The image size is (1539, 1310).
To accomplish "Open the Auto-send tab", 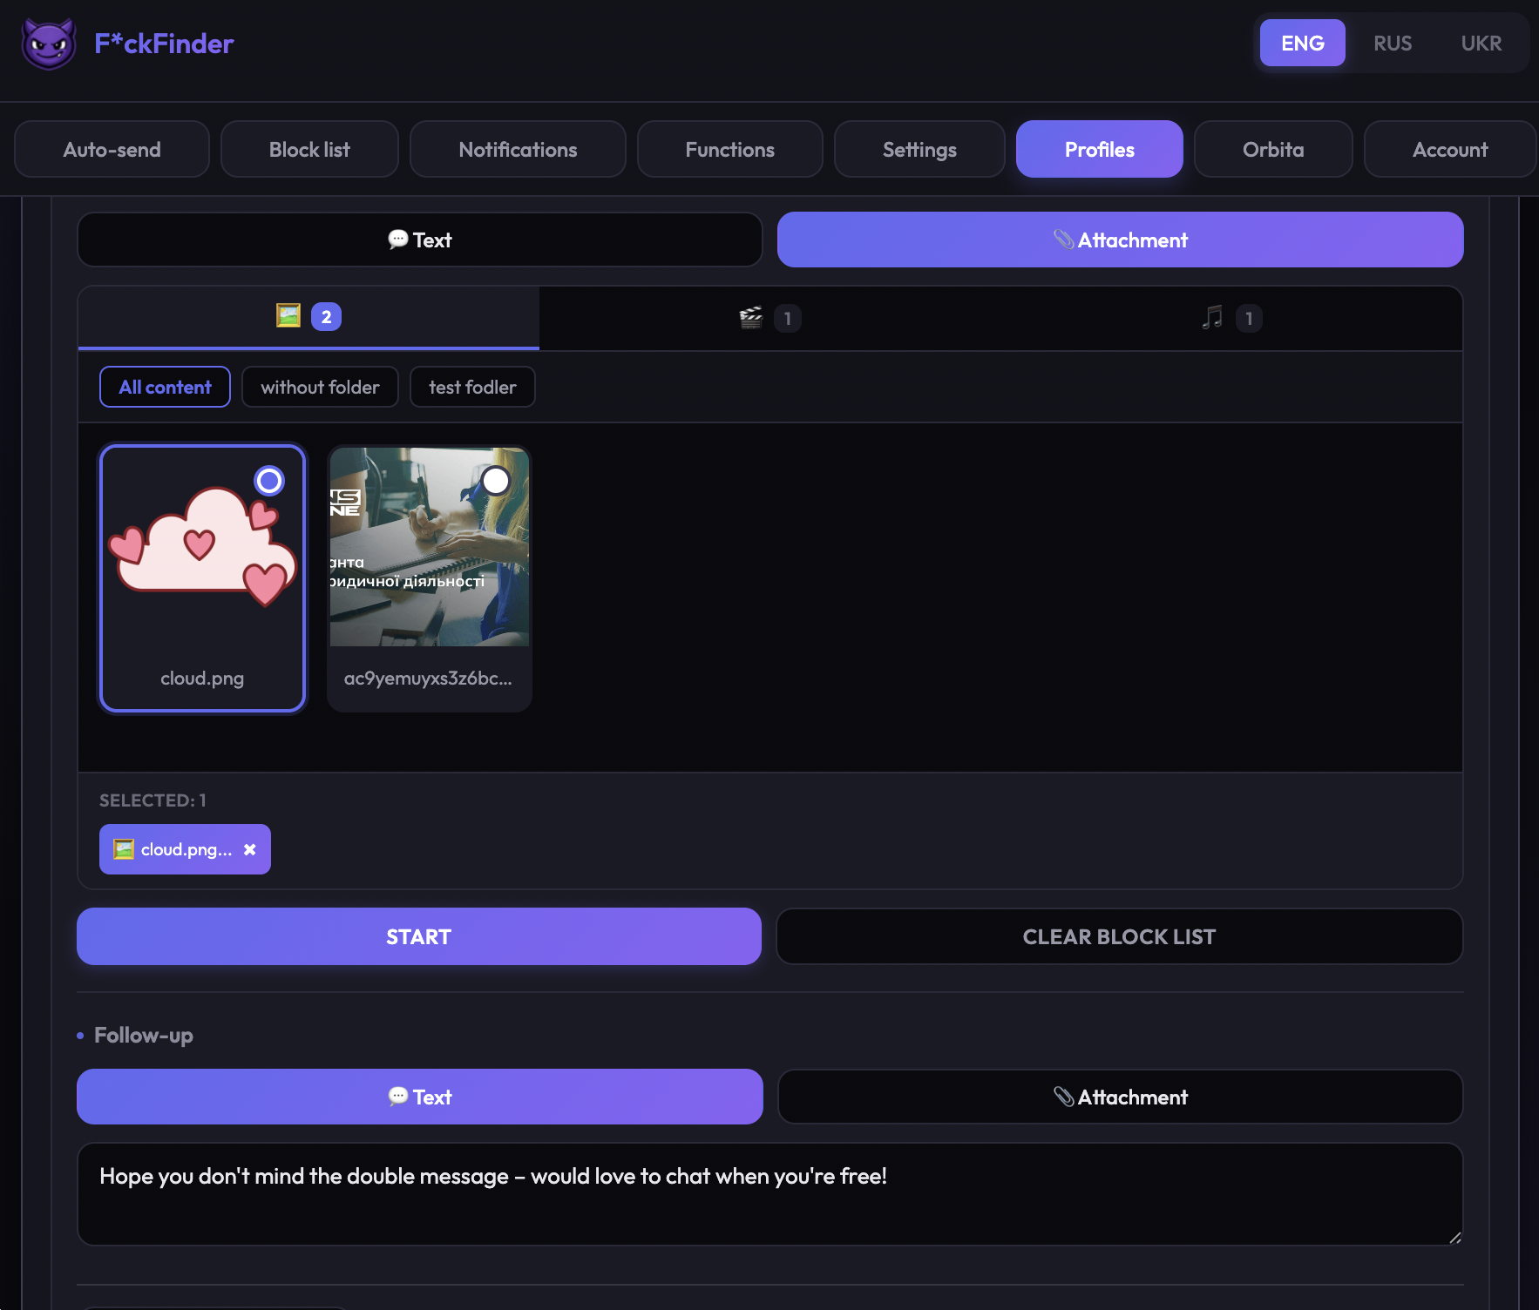I will click(112, 150).
